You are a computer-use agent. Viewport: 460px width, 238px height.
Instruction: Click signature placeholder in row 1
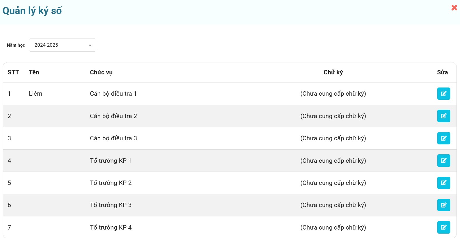(333, 94)
